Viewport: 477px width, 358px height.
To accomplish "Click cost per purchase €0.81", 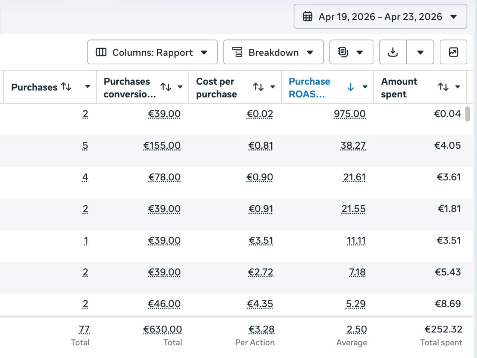I will (x=260, y=145).
